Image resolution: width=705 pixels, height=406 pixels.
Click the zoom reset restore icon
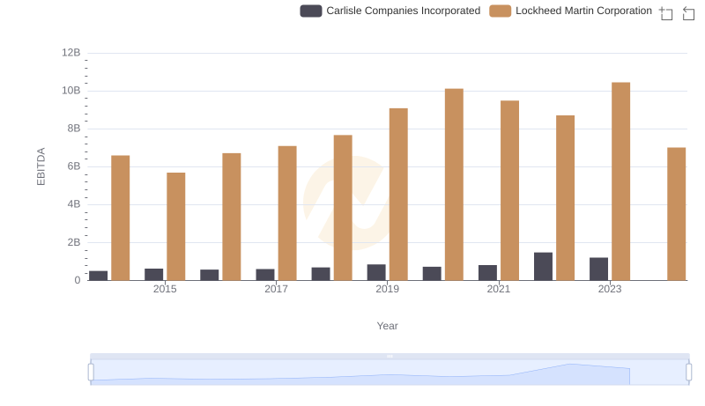688,13
